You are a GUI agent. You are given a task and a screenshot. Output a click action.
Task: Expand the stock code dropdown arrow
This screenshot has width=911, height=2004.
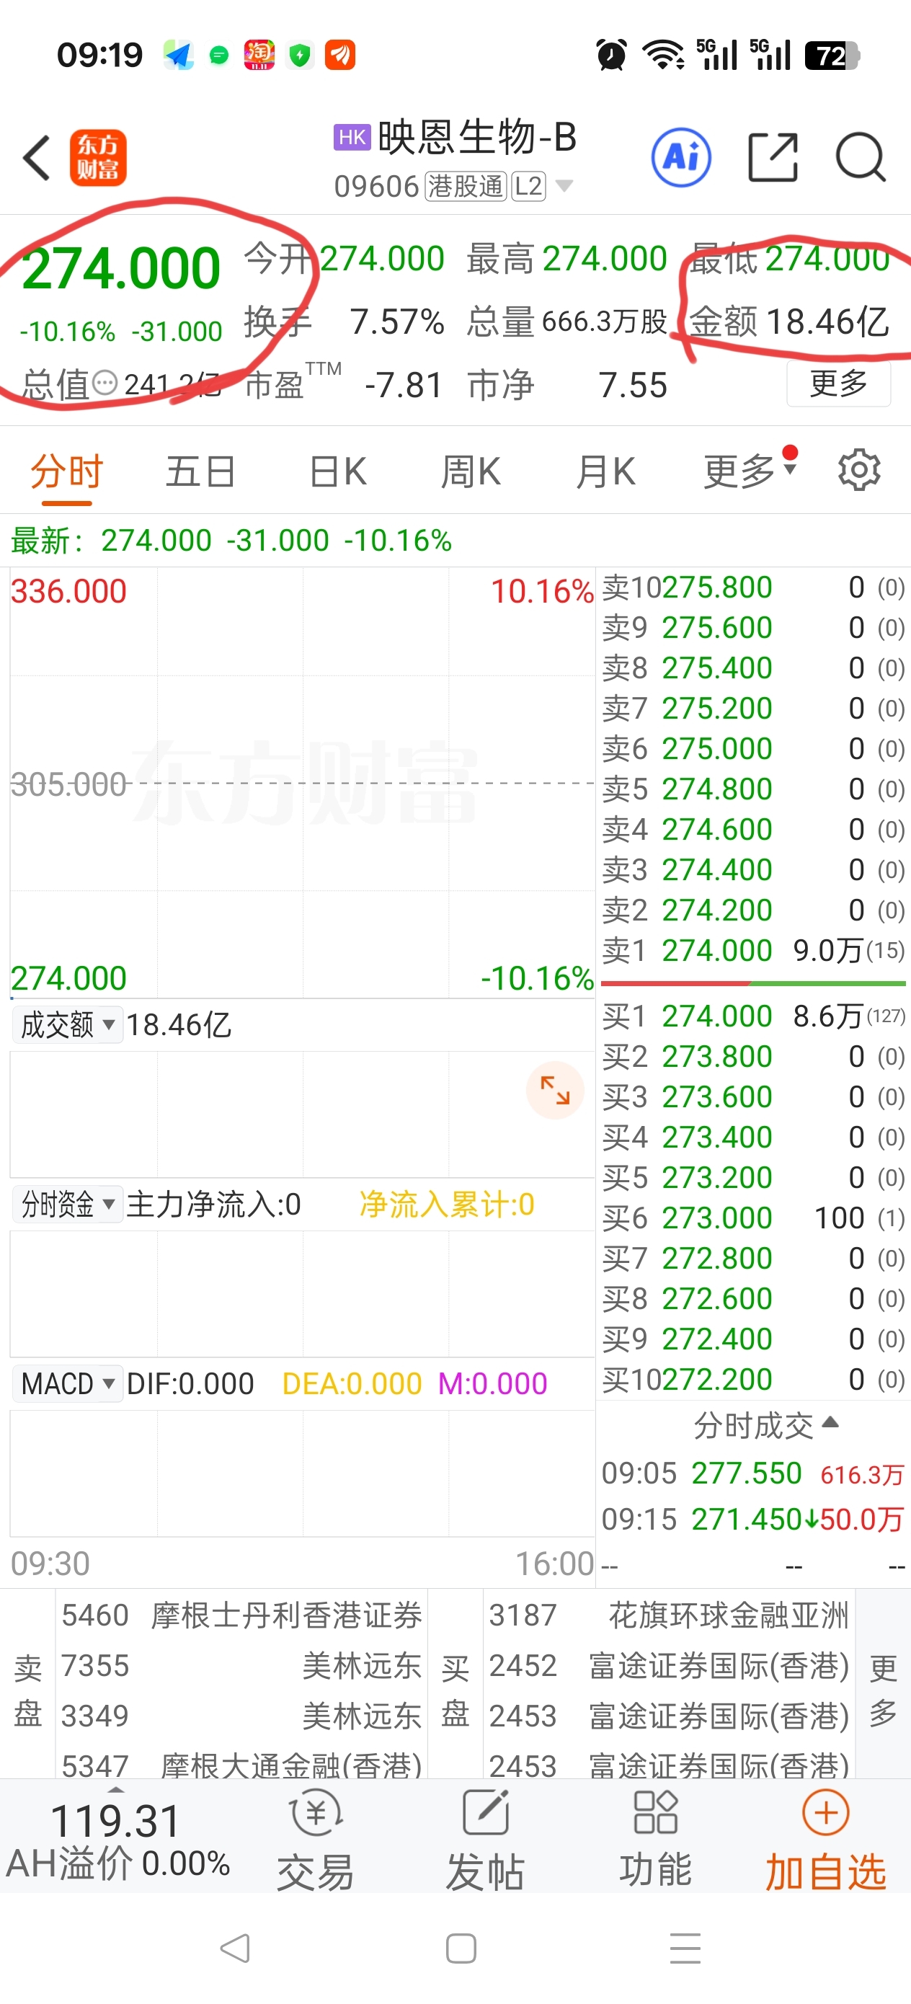tap(564, 186)
